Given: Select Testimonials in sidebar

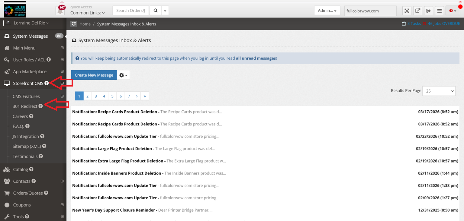Looking at the screenshot, I should pyautogui.click(x=25, y=156).
